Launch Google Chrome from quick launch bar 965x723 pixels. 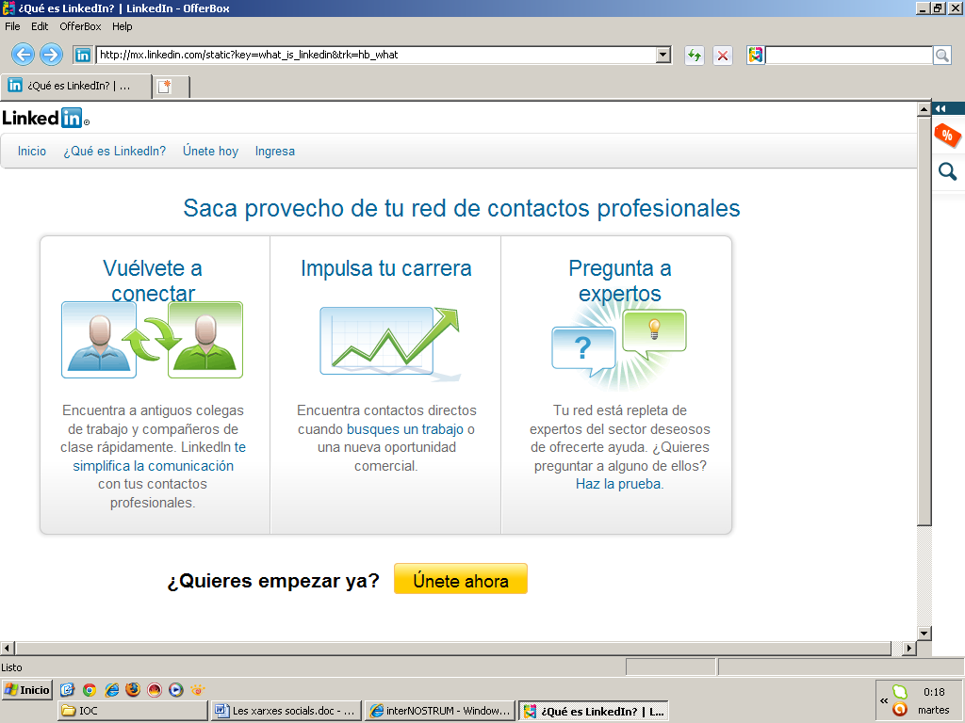point(90,690)
